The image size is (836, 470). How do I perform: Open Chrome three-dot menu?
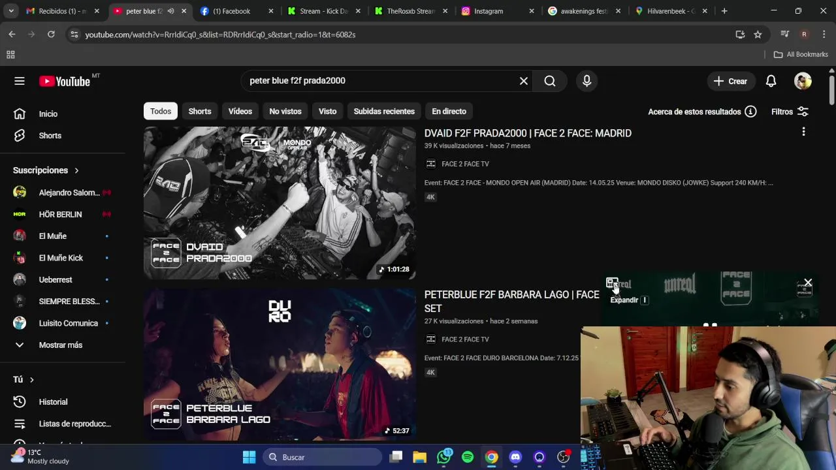(x=823, y=34)
